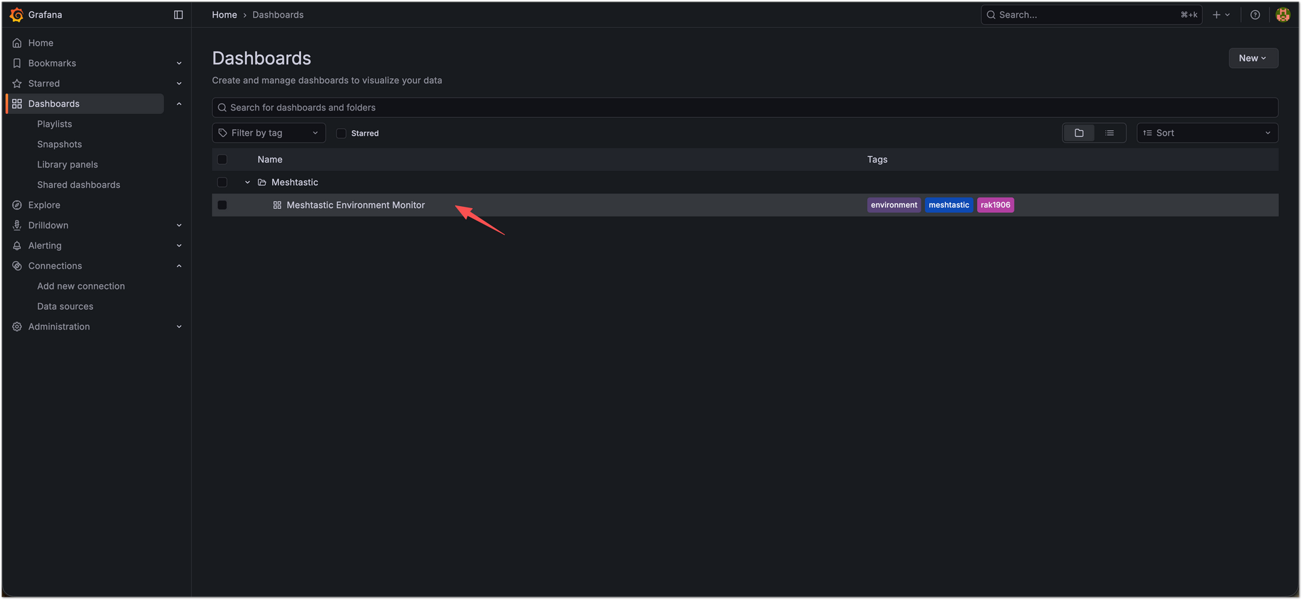Switch to folder view icon
This screenshot has width=1302, height=600.
[x=1079, y=133]
